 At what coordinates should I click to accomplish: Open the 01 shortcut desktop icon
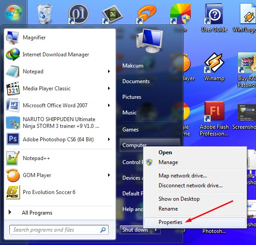point(78,14)
